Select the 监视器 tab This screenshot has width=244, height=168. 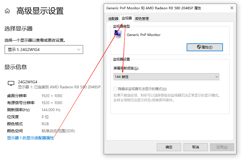[x=127, y=18]
